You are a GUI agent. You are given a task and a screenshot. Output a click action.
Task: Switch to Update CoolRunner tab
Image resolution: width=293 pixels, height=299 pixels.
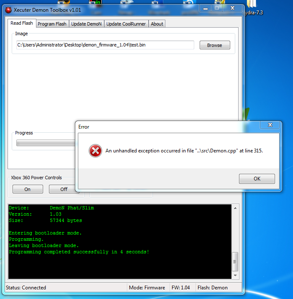click(x=126, y=24)
